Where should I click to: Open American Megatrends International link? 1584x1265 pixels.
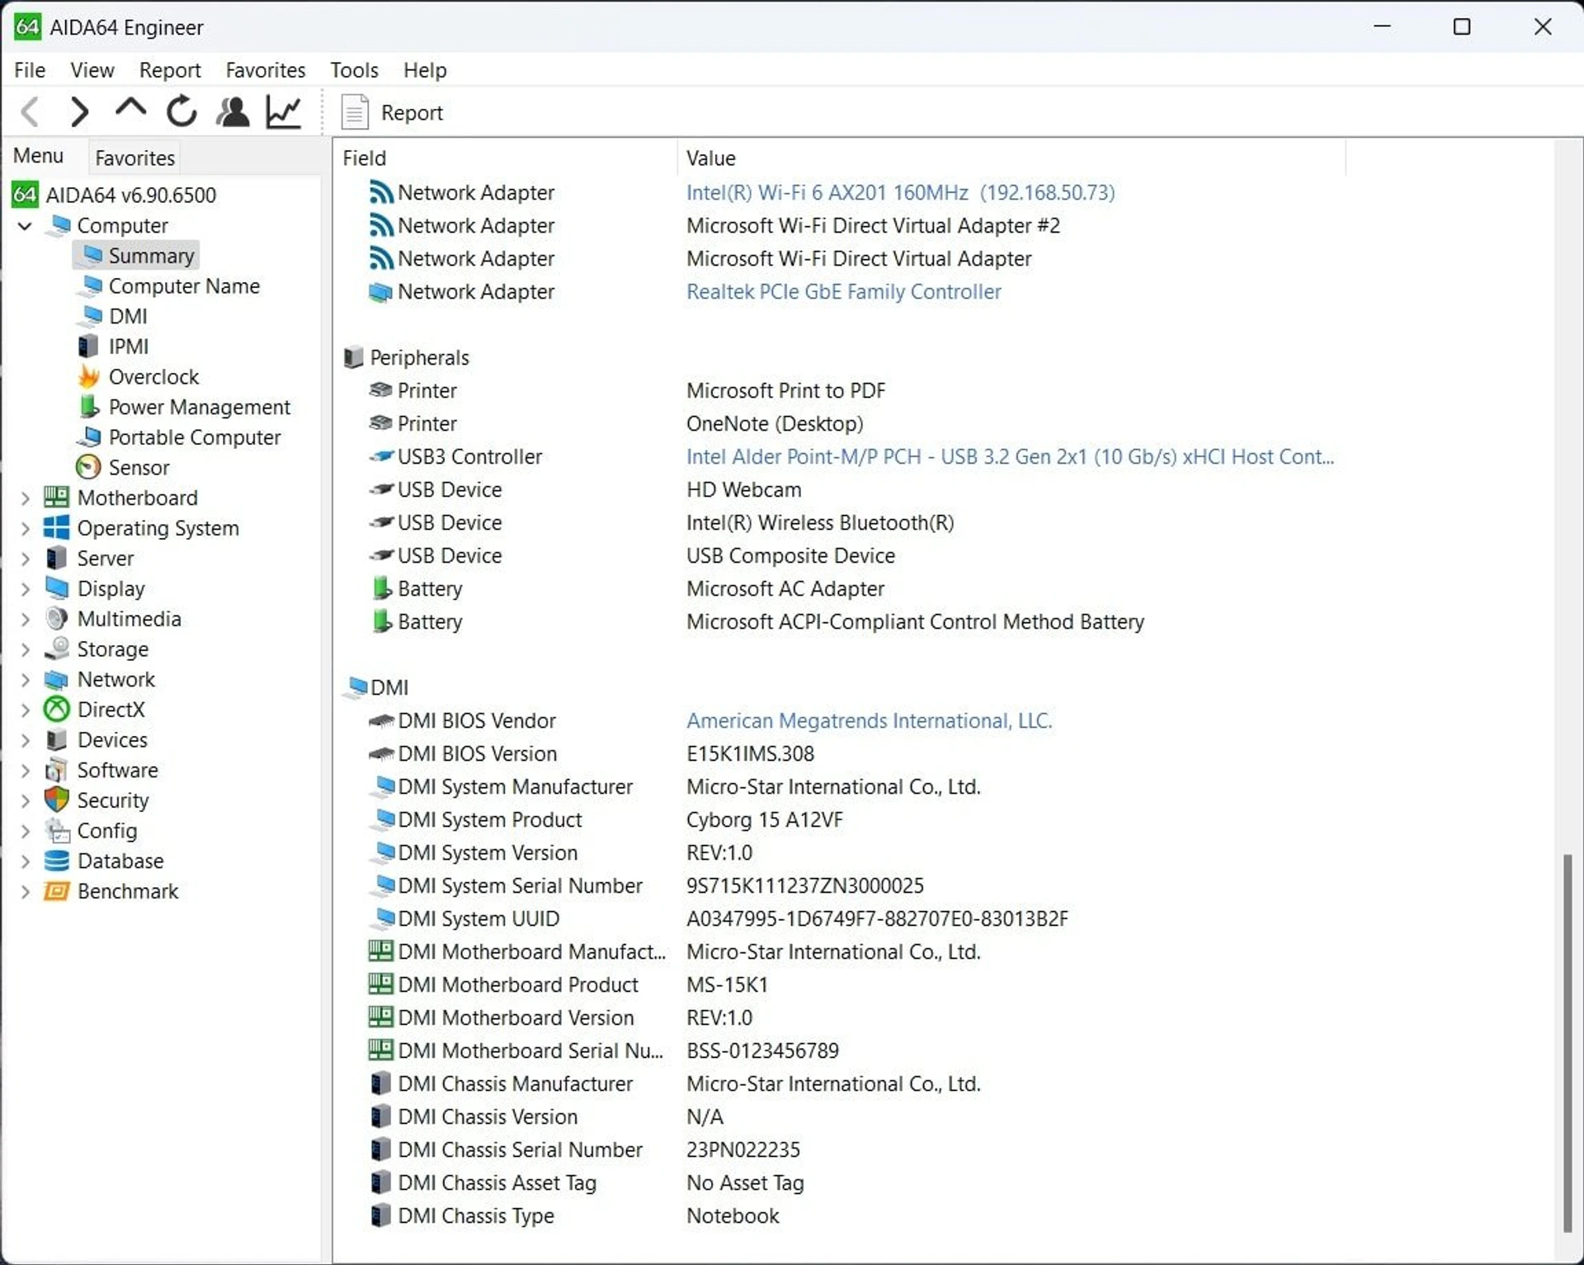pos(870,720)
